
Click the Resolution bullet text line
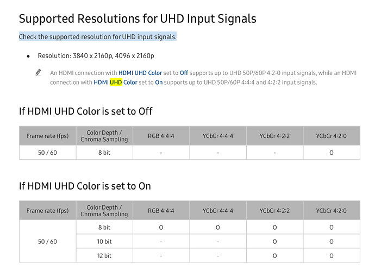click(96, 56)
